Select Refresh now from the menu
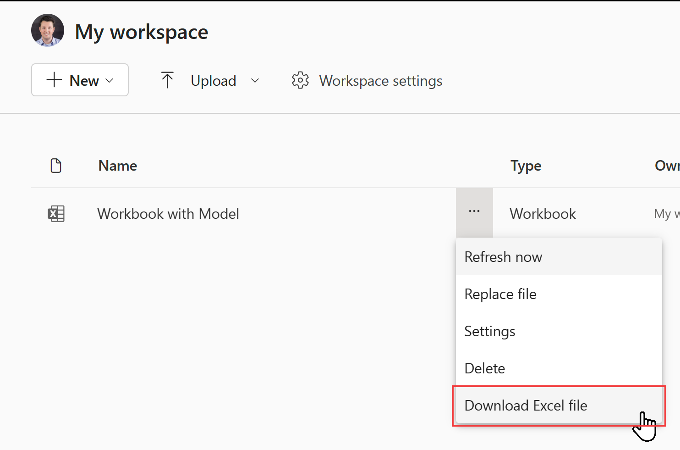The image size is (680, 450). (x=503, y=257)
